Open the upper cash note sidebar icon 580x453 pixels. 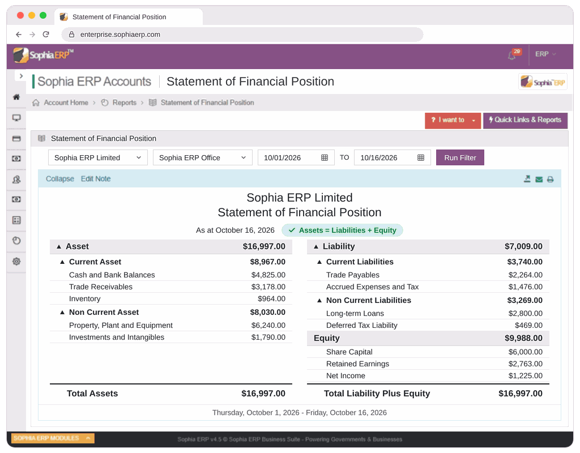pyautogui.click(x=16, y=159)
